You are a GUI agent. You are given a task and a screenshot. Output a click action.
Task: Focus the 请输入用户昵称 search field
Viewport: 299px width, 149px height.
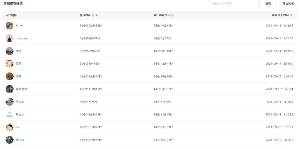click(234, 4)
